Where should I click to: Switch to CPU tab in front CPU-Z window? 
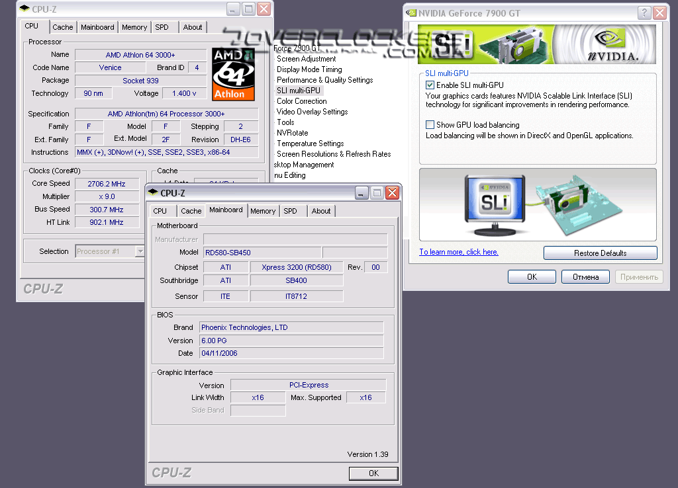(160, 211)
